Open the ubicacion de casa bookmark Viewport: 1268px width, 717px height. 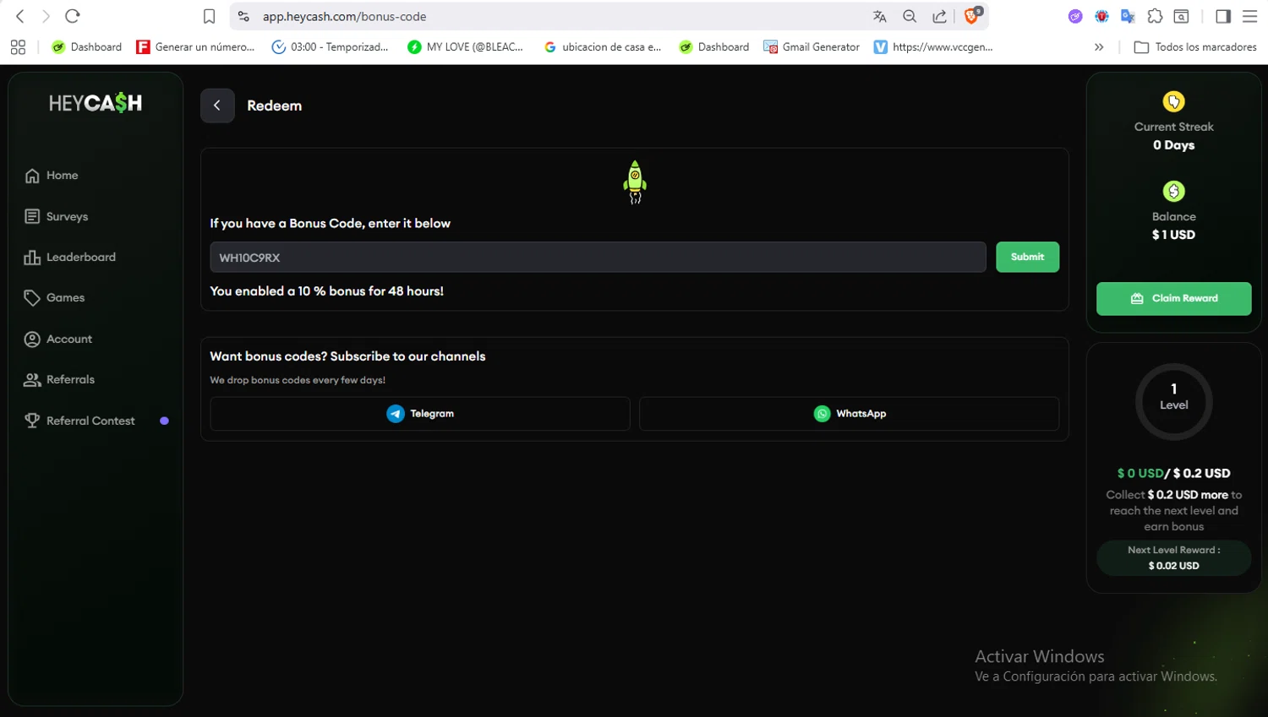(x=603, y=47)
